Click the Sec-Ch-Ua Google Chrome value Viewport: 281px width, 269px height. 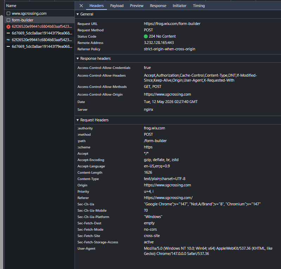tap(202, 204)
